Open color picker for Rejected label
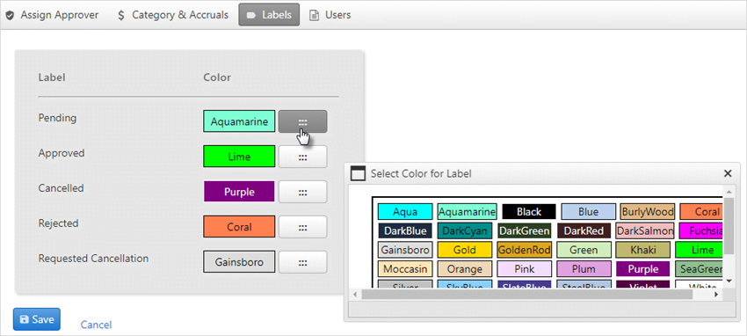The width and height of the screenshot is (747, 336). [302, 227]
